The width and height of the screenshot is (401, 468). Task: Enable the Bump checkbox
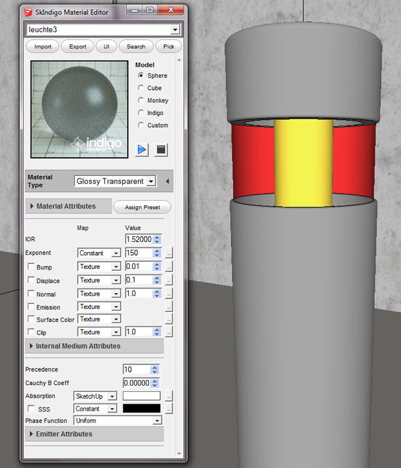(x=31, y=267)
